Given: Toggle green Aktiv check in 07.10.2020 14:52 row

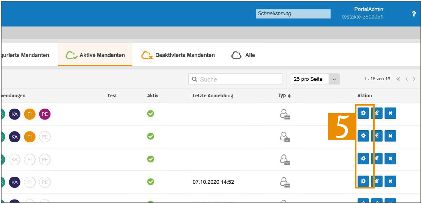Looking at the screenshot, I should [151, 182].
